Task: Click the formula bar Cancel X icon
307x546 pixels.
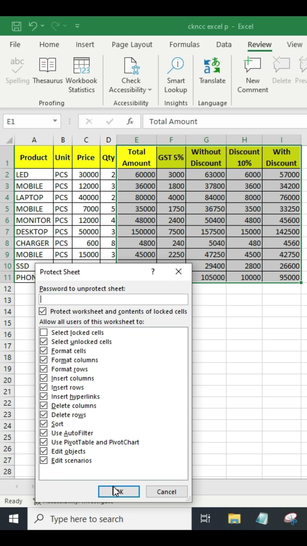Action: click(x=89, y=121)
